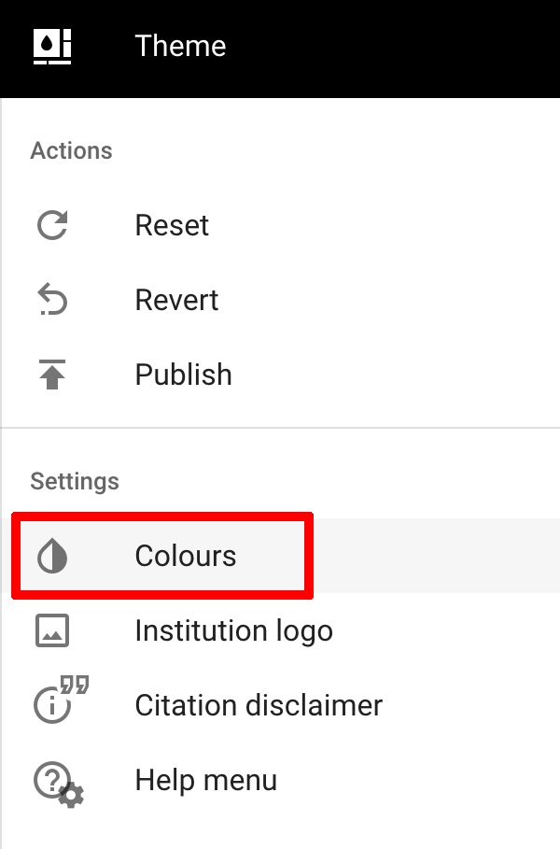Open the Colours settings
The image size is (560, 849).
(186, 556)
